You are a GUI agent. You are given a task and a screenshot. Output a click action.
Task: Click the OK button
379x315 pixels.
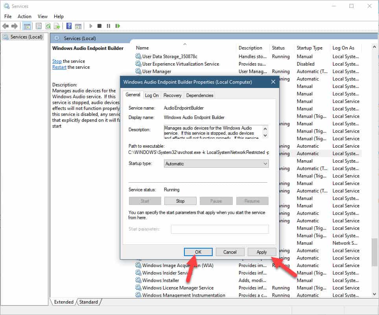[x=198, y=252]
